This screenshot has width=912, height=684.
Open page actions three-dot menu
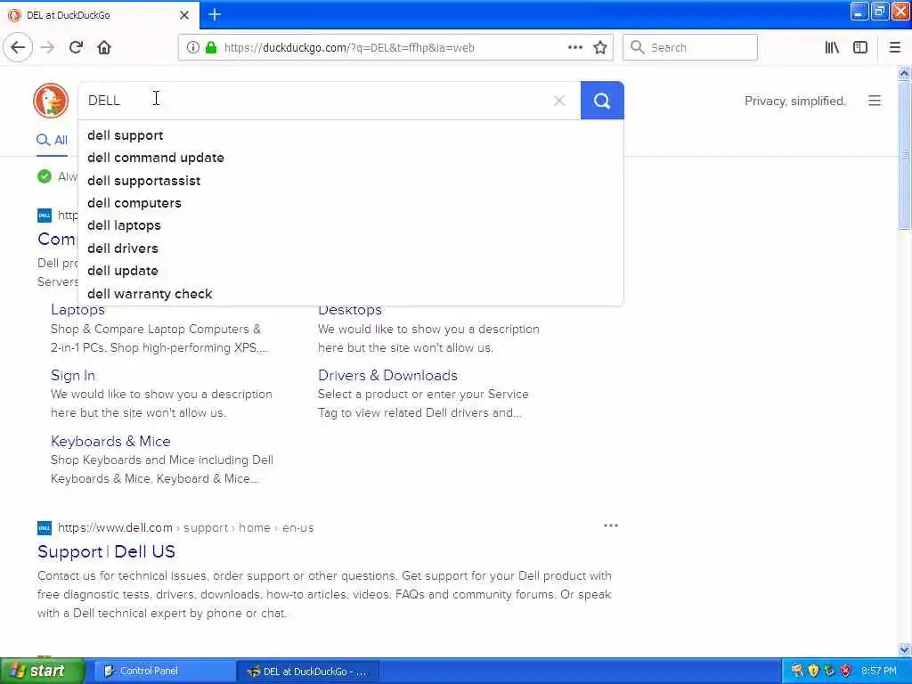(x=574, y=47)
